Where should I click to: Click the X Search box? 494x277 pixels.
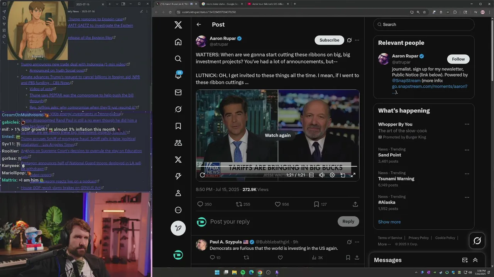pos(424,24)
